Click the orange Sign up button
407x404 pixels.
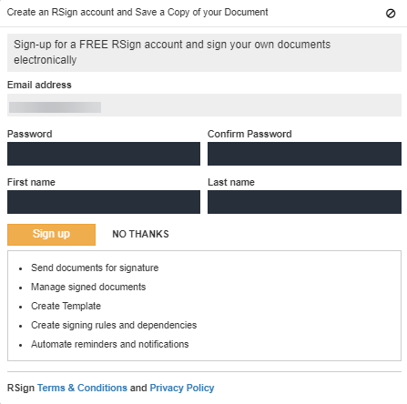(51, 235)
